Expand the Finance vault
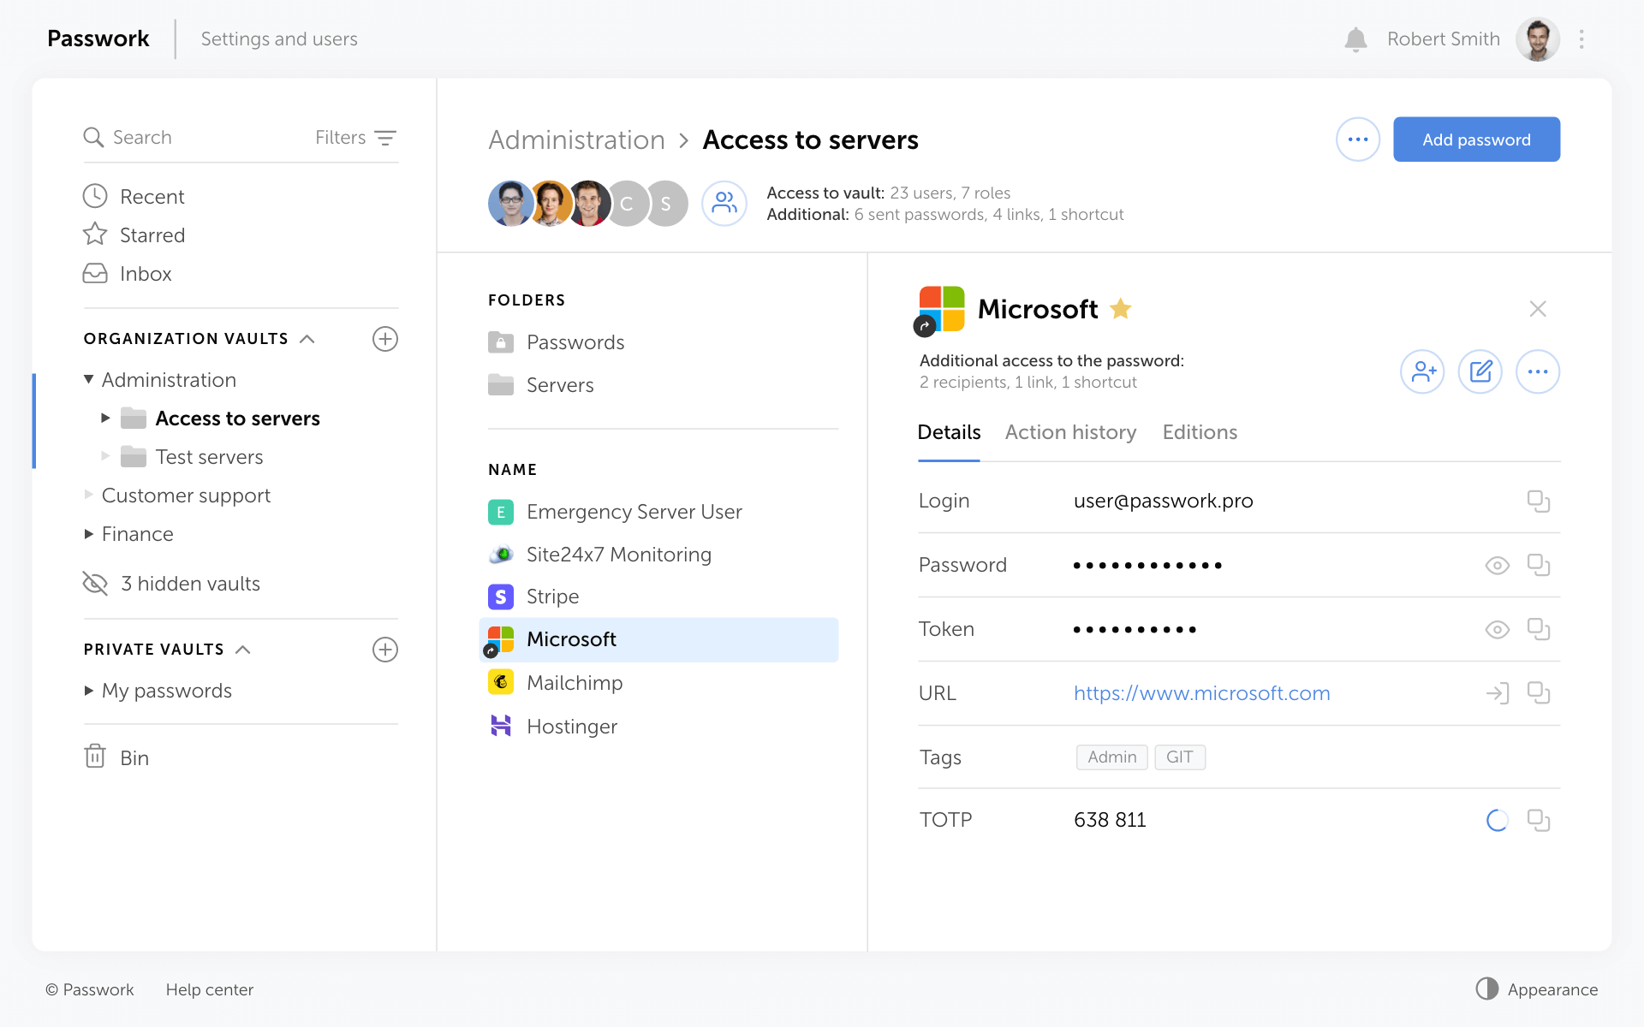Viewport: 1644px width, 1027px height. (88, 534)
